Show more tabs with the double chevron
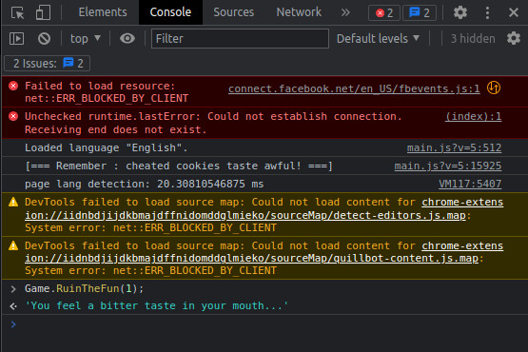This screenshot has width=528, height=352. pyautogui.click(x=345, y=12)
